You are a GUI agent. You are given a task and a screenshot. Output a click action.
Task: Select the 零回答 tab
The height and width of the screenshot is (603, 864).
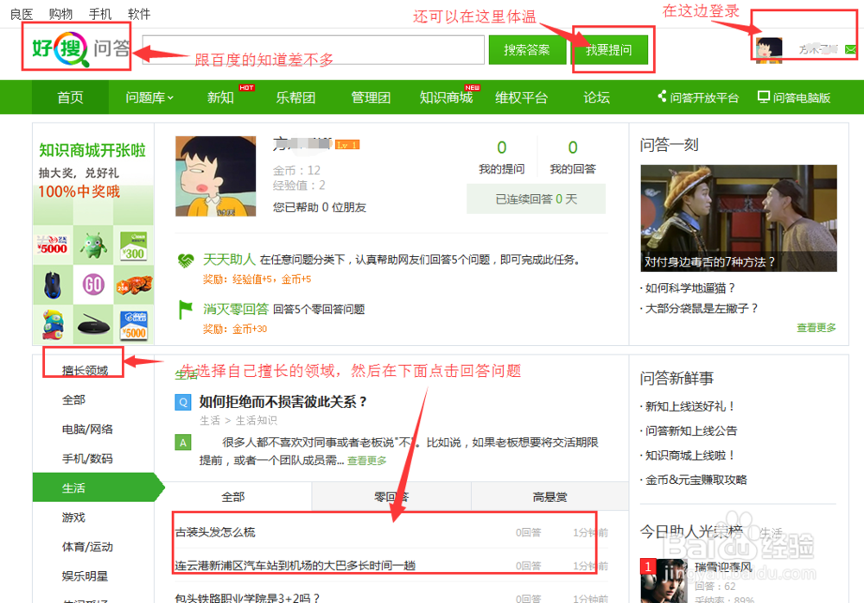pos(391,497)
